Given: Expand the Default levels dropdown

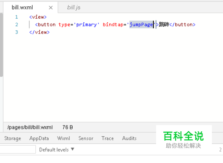Looking at the screenshot, I should tap(57, 150).
